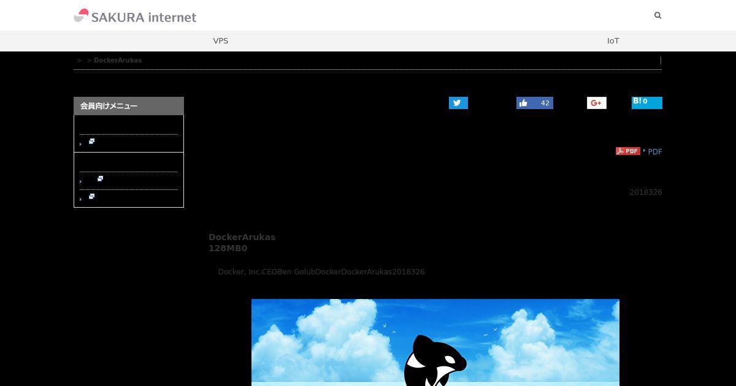The width and height of the screenshot is (736, 386).
Task: Open the IoT navigation item
Action: click(x=613, y=41)
